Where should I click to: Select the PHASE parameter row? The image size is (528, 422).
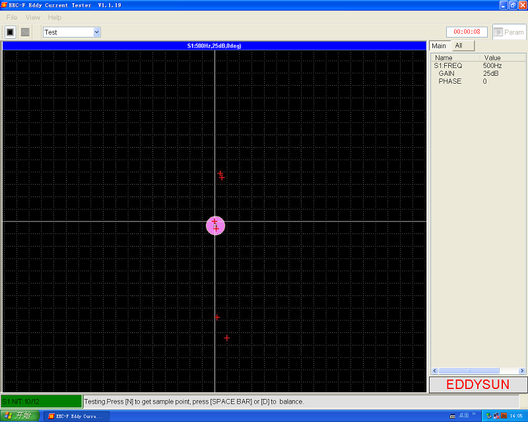[x=478, y=81]
